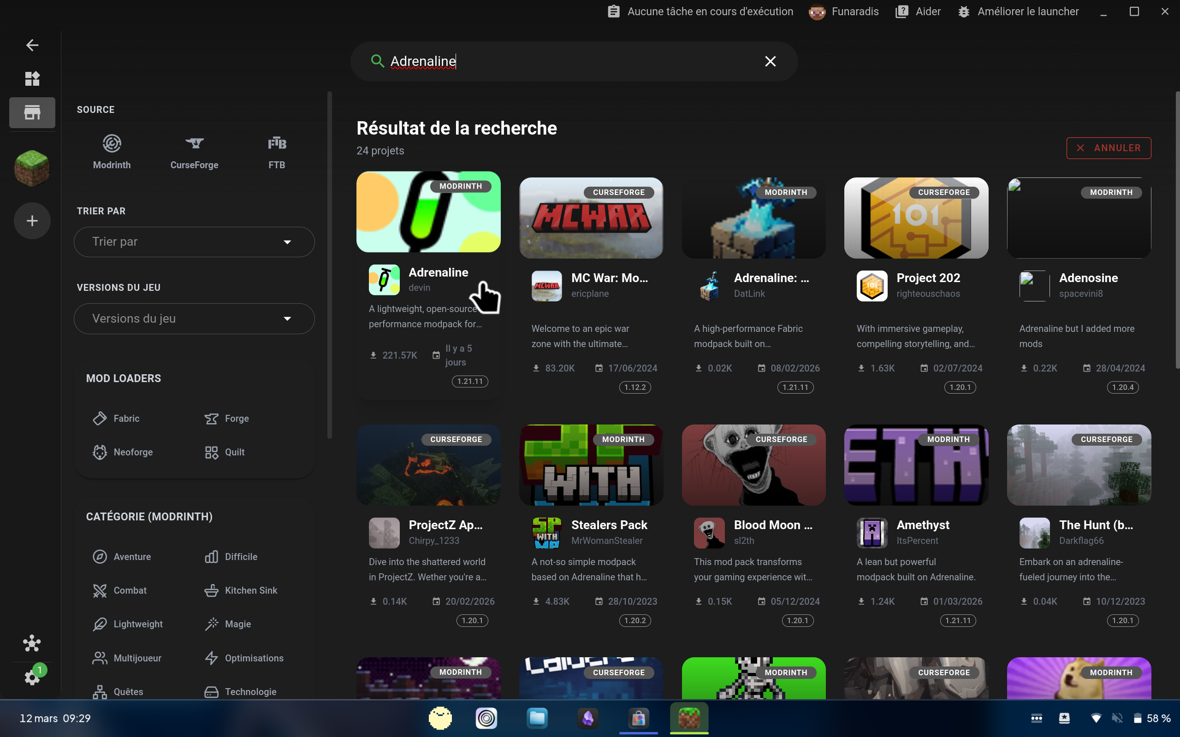The width and height of the screenshot is (1180, 737).
Task: Click the muted volume icon in the tray
Action: (1117, 719)
